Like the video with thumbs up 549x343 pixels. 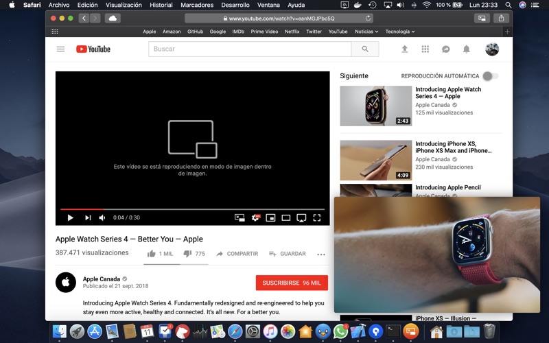(160, 254)
